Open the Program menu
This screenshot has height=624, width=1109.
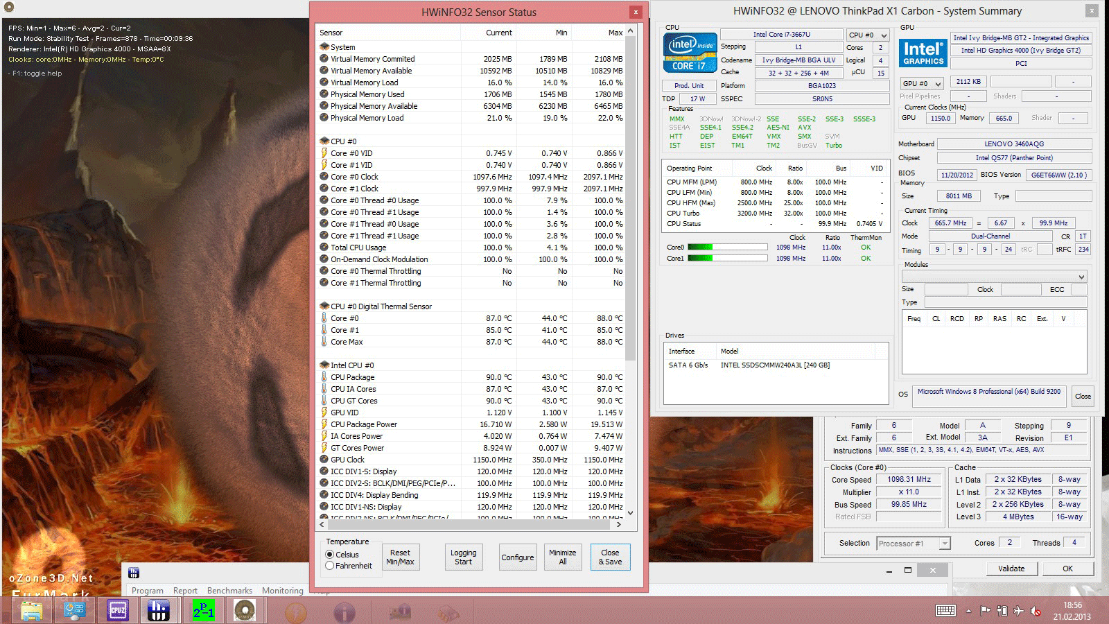pos(148,591)
